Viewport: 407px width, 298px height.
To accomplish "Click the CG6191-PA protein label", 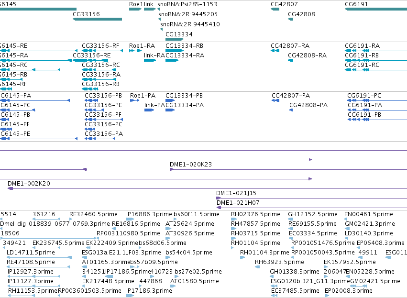I will (x=365, y=105).
